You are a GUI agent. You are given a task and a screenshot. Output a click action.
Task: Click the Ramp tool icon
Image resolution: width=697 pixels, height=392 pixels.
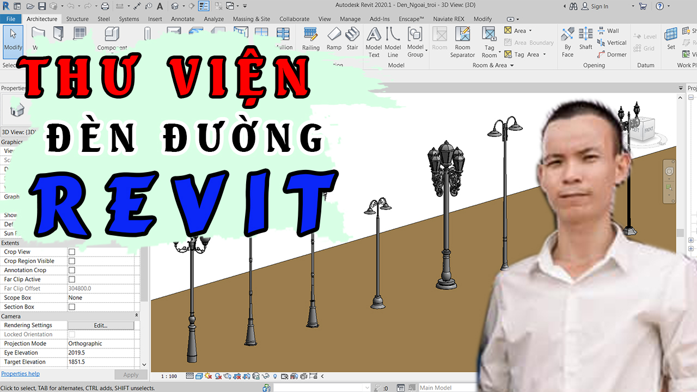[x=334, y=35]
